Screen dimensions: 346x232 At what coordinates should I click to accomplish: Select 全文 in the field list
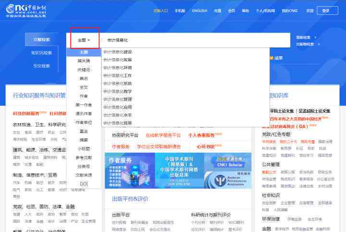(x=84, y=87)
